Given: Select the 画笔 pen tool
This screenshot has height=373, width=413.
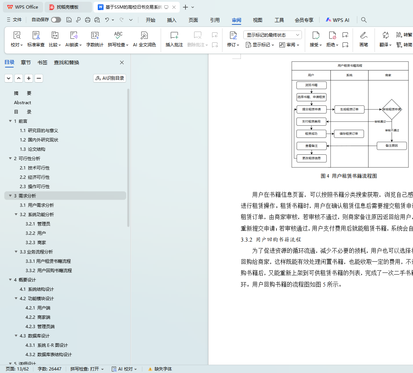Looking at the screenshot, I should [x=364, y=39].
